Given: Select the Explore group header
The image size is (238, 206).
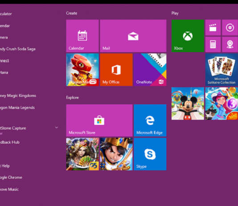Looking at the screenshot, I should pyautogui.click(x=72, y=98).
